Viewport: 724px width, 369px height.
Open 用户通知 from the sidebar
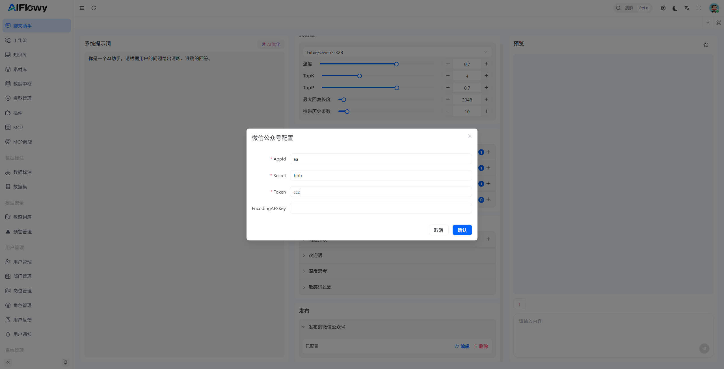[22, 334]
